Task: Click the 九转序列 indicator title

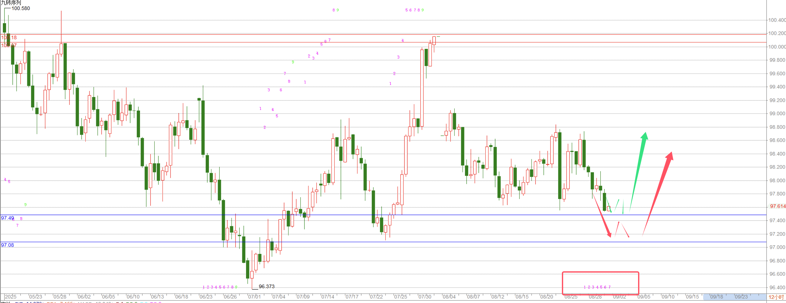Action: pos(11,3)
